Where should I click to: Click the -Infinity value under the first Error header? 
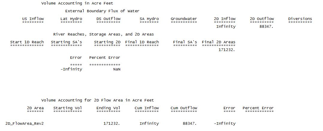click(x=71, y=69)
